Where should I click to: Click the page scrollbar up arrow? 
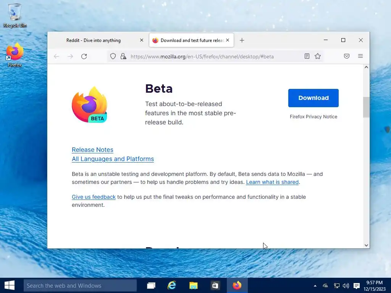coord(366,67)
